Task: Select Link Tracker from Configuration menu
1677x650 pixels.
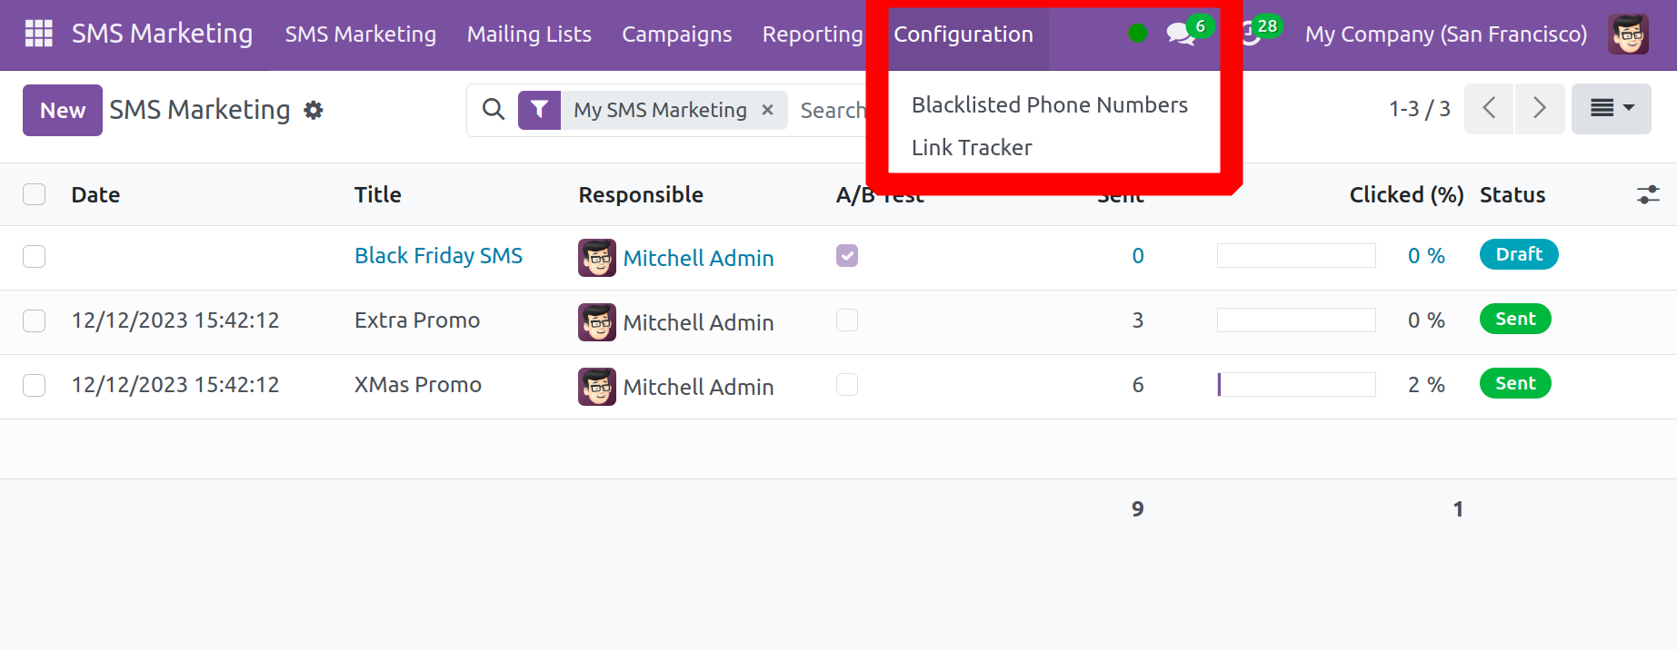Action: [x=972, y=148]
